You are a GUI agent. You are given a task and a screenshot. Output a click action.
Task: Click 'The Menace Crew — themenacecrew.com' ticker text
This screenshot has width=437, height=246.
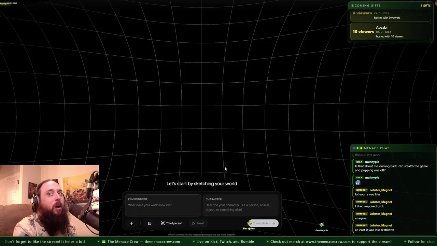tap(144, 242)
